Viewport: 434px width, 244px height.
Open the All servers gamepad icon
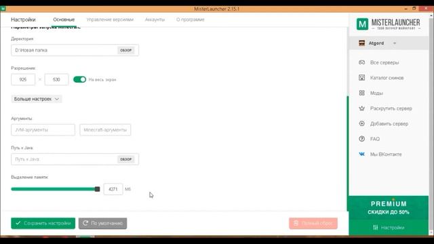[x=361, y=62]
